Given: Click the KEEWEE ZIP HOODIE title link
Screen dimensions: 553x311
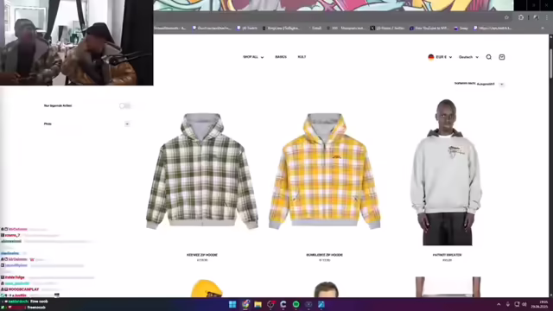Looking at the screenshot, I should 202,255.
